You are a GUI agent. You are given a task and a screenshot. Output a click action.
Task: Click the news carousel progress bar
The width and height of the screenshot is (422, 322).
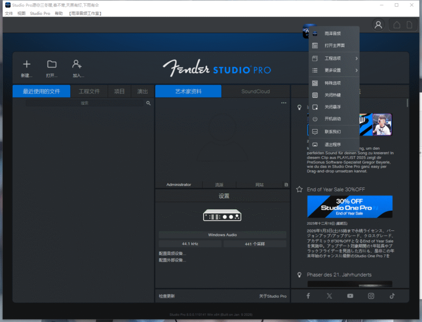click(x=349, y=285)
